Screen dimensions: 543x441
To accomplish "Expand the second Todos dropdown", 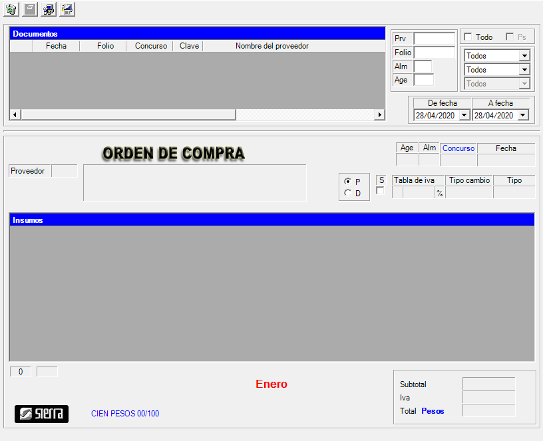I will (524, 70).
